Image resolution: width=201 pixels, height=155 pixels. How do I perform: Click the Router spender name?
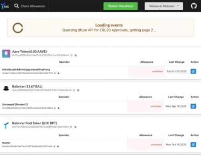tap(6, 143)
